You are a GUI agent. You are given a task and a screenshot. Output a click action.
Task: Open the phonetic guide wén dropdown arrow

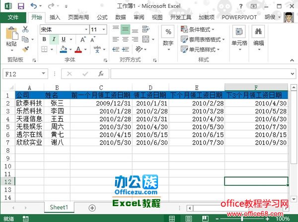tap(104, 50)
